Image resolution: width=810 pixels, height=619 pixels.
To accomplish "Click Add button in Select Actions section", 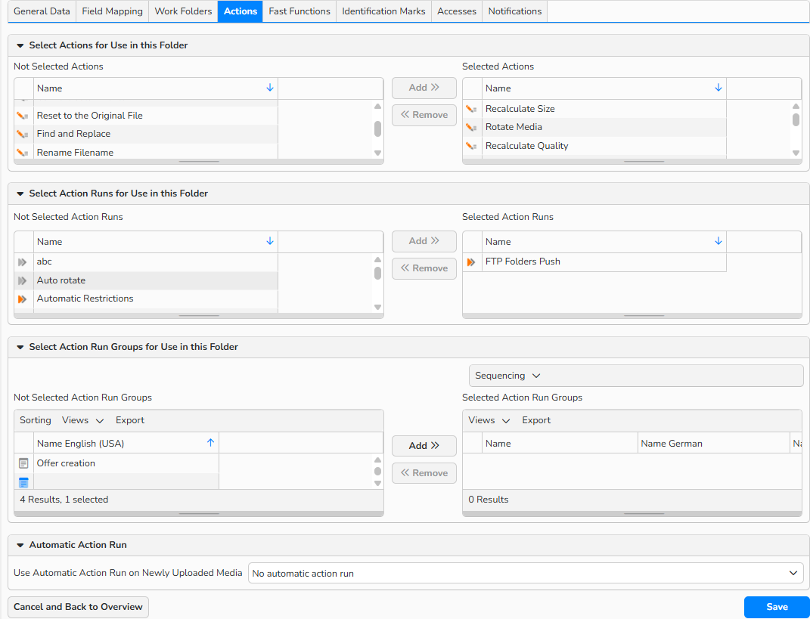I will pos(424,88).
